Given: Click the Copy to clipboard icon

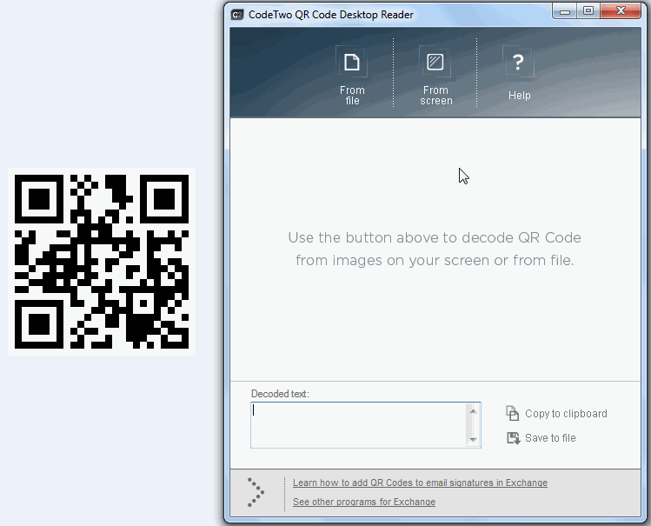Looking at the screenshot, I should coord(512,414).
